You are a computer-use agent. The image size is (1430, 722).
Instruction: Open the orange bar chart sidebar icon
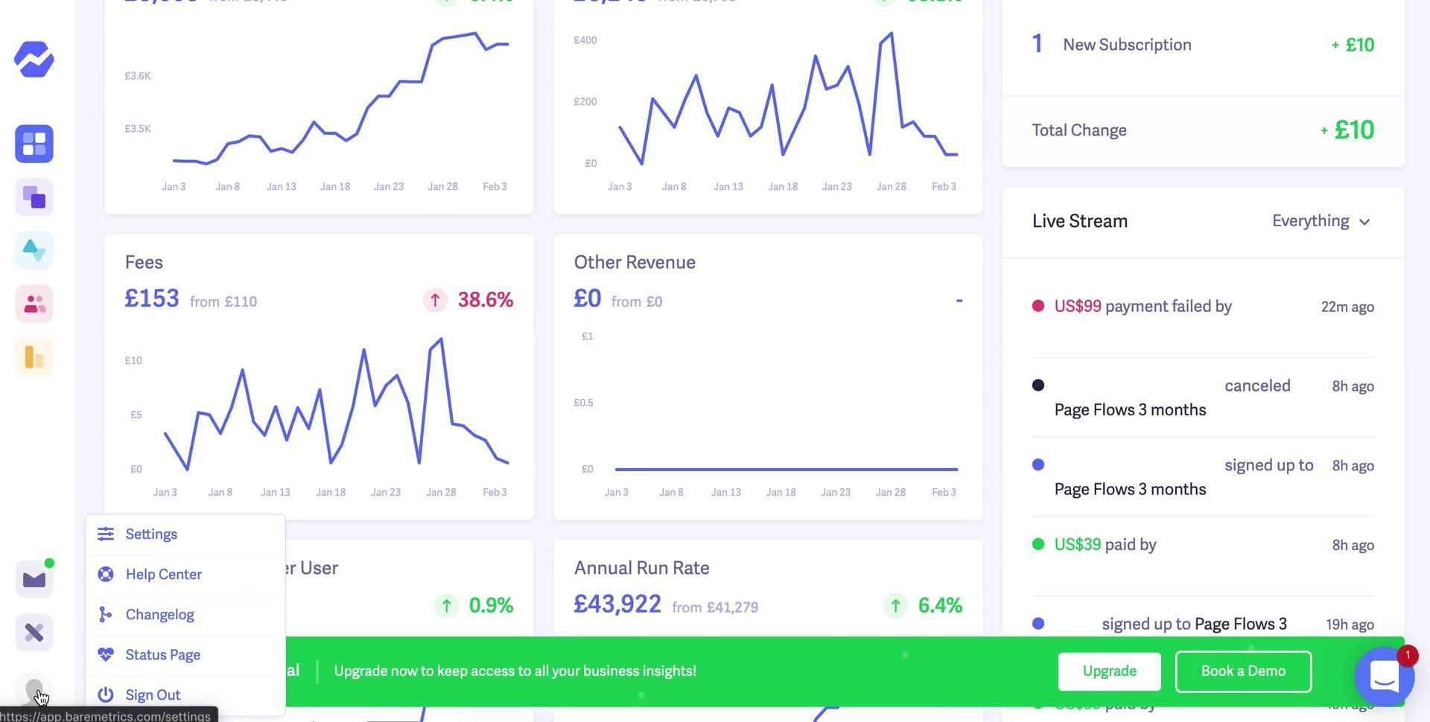point(34,357)
